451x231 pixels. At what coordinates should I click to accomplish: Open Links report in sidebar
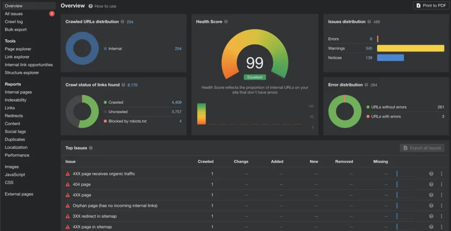click(x=10, y=108)
